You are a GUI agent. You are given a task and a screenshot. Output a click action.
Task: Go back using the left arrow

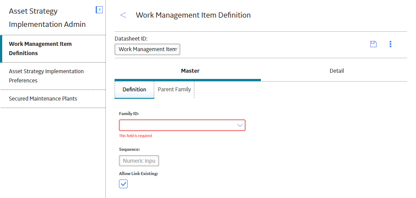123,15
